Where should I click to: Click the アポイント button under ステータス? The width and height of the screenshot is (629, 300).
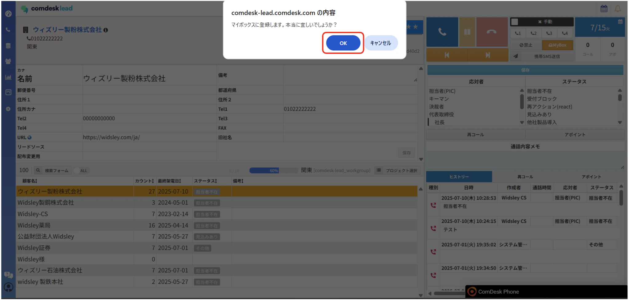(x=575, y=135)
